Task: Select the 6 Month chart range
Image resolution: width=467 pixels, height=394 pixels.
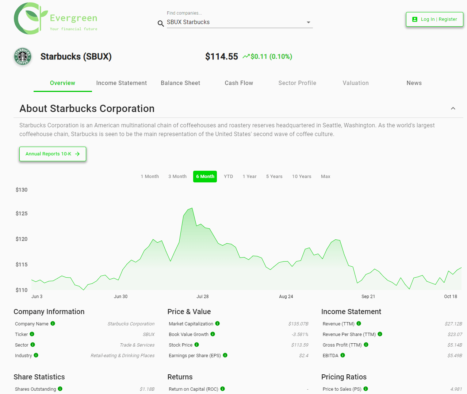Action: (205, 177)
